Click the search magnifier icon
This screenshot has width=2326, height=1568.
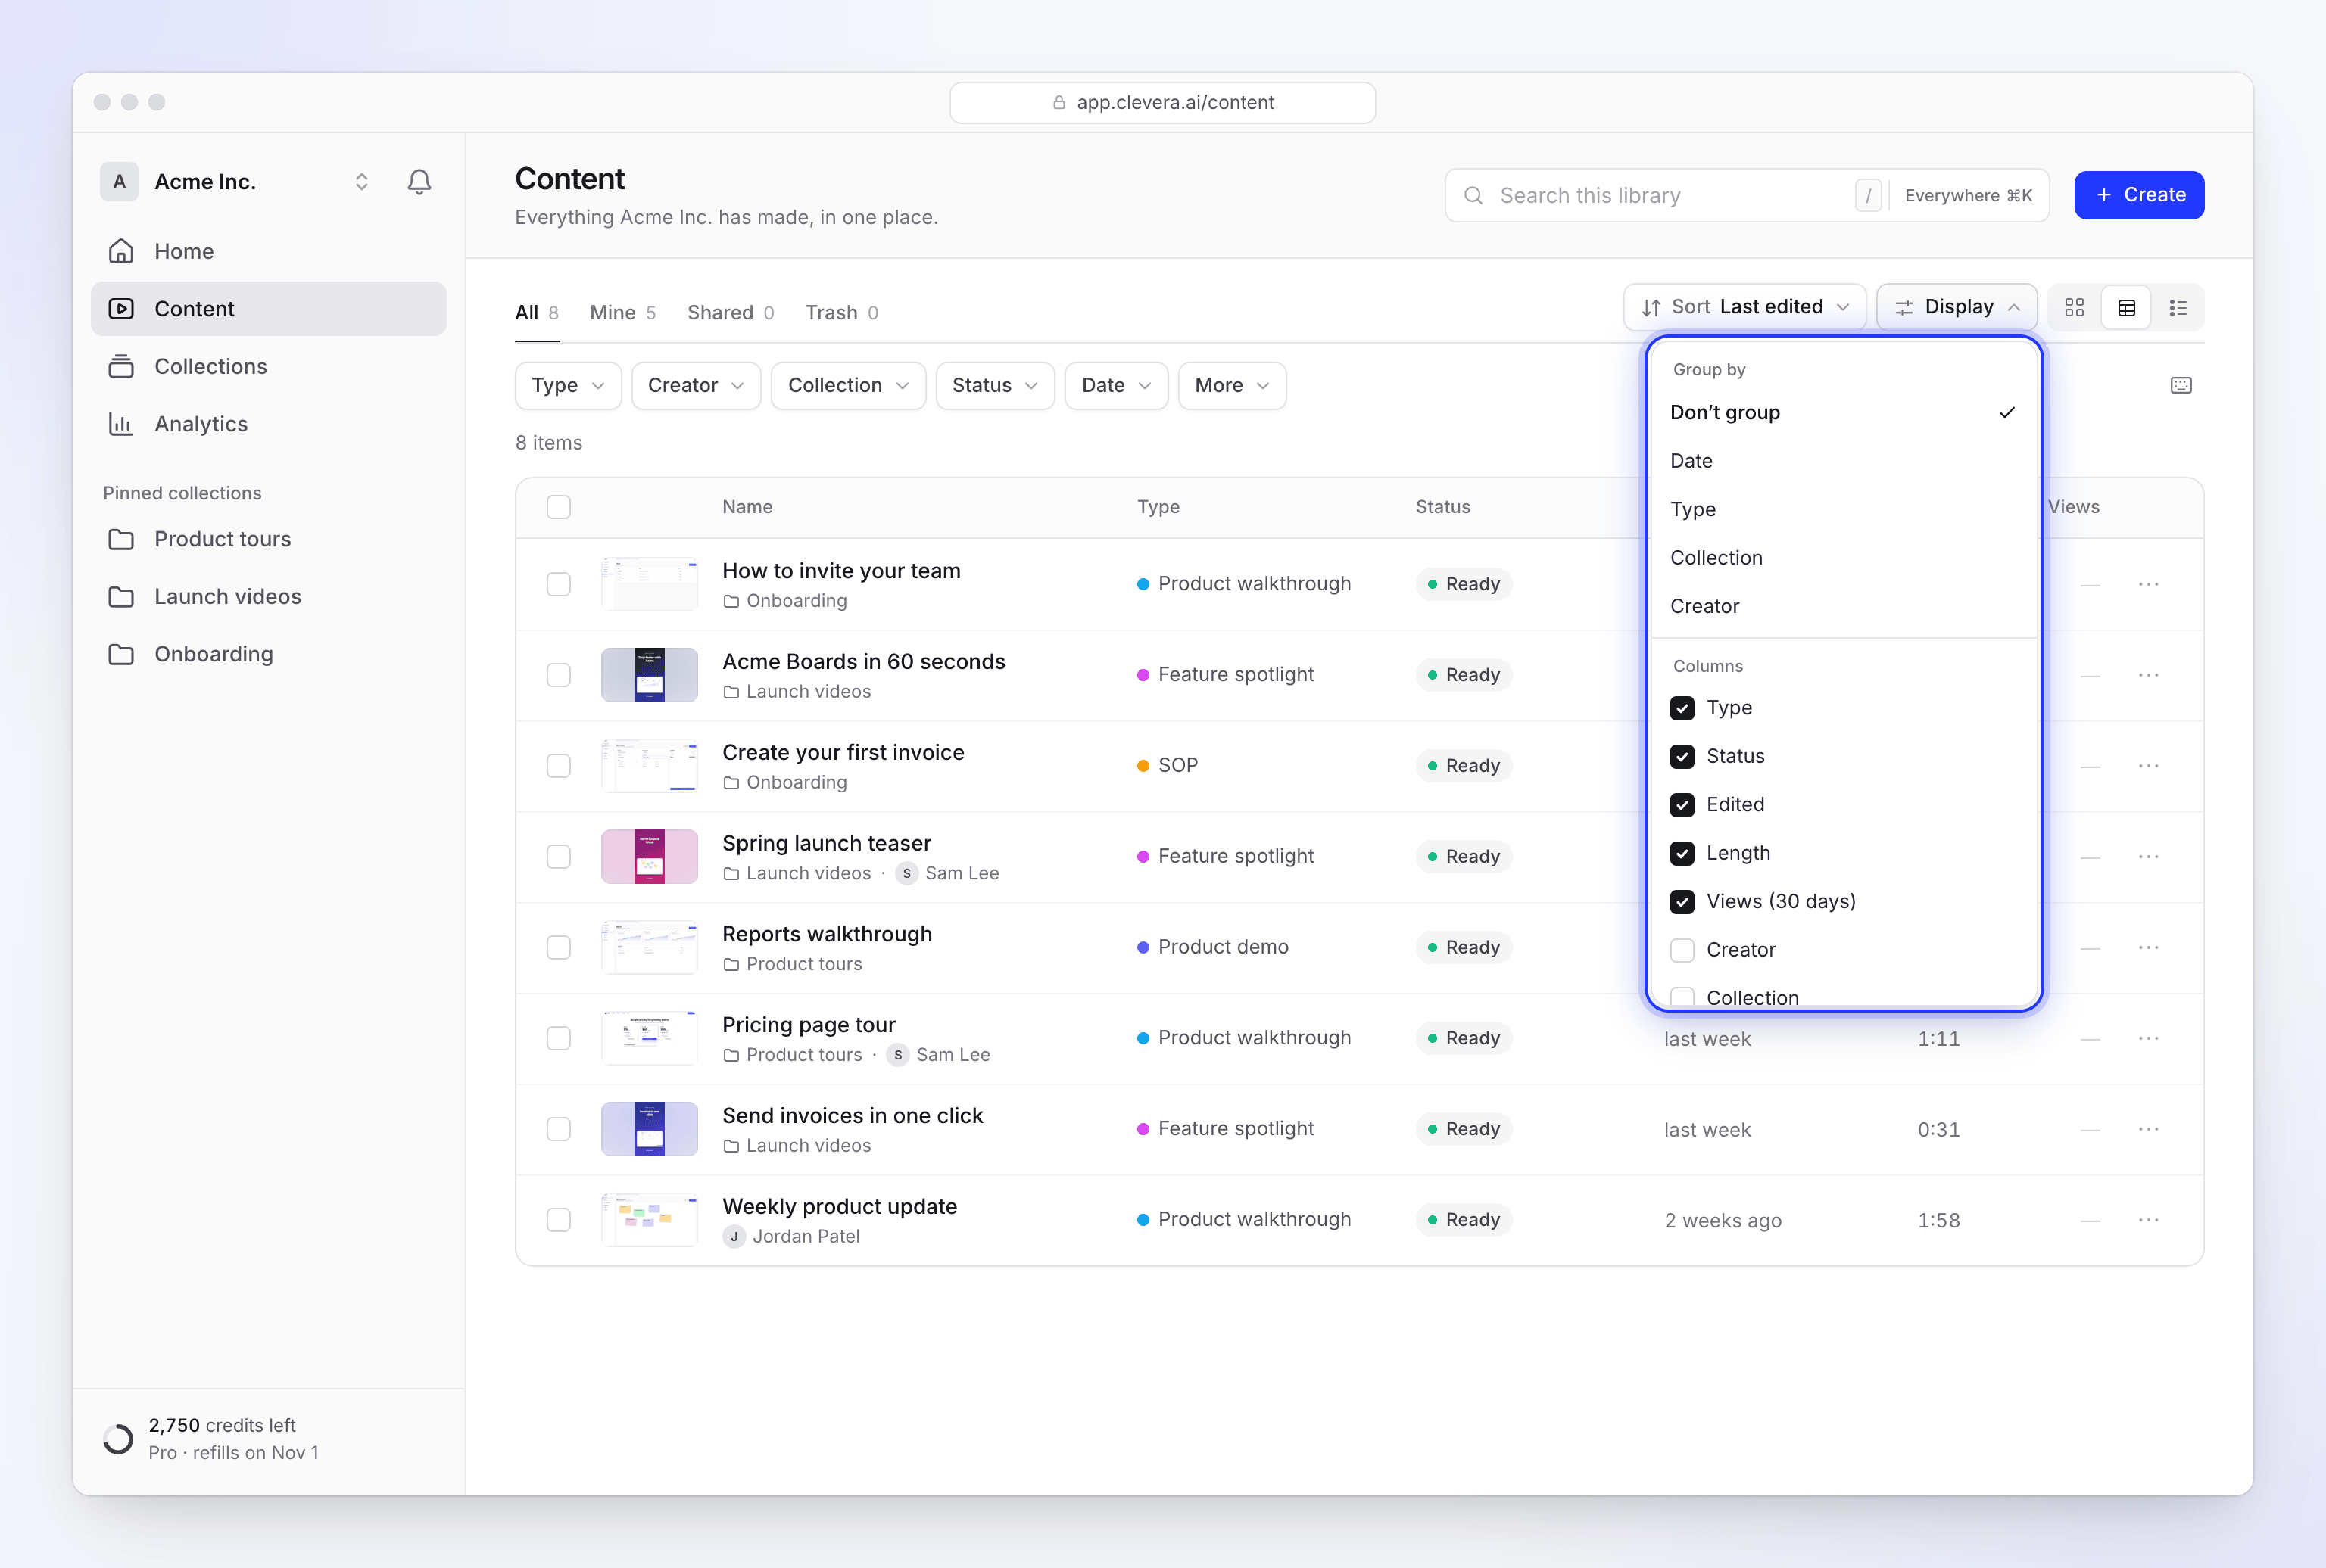coord(1473,196)
